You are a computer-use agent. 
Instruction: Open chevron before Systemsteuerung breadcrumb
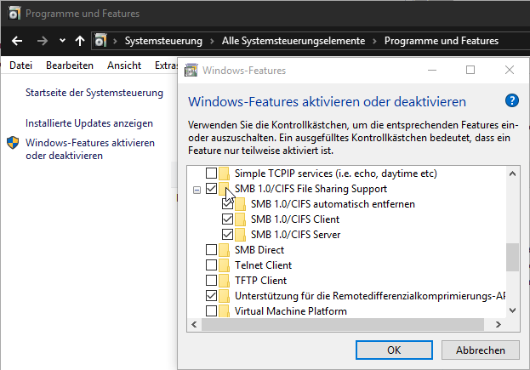pos(115,41)
